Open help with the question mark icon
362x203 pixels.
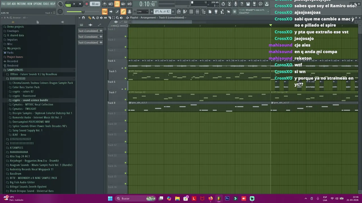(242, 4)
